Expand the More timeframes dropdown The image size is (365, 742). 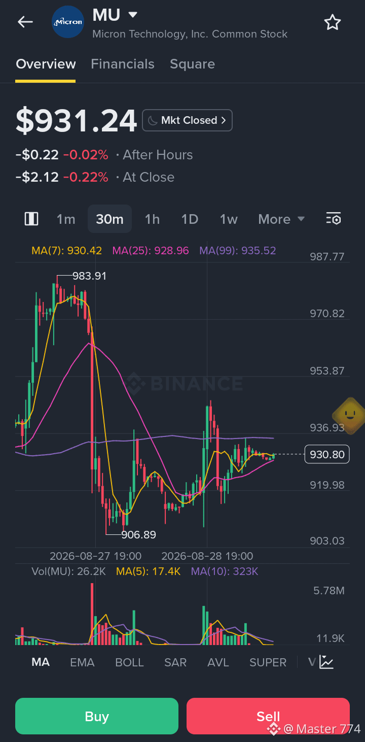click(281, 219)
